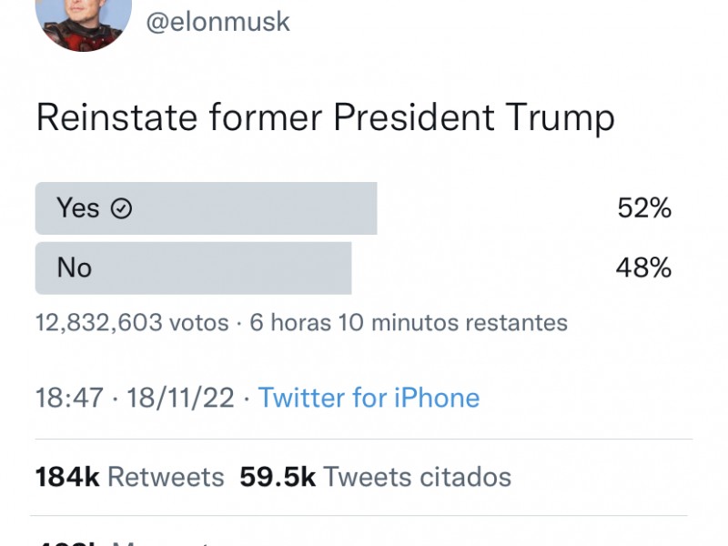The height and width of the screenshot is (546, 728).
Task: Click the 52% result percentage
Action: tap(644, 207)
